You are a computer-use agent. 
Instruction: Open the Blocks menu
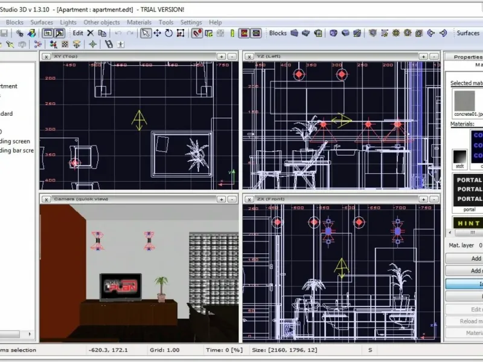click(14, 22)
